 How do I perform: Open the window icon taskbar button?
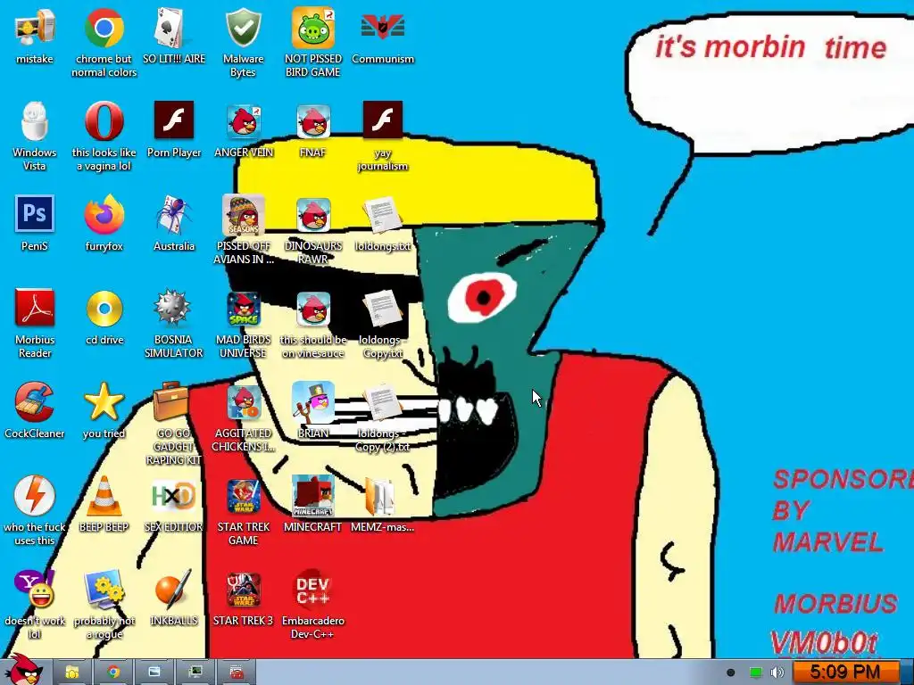pos(154,673)
